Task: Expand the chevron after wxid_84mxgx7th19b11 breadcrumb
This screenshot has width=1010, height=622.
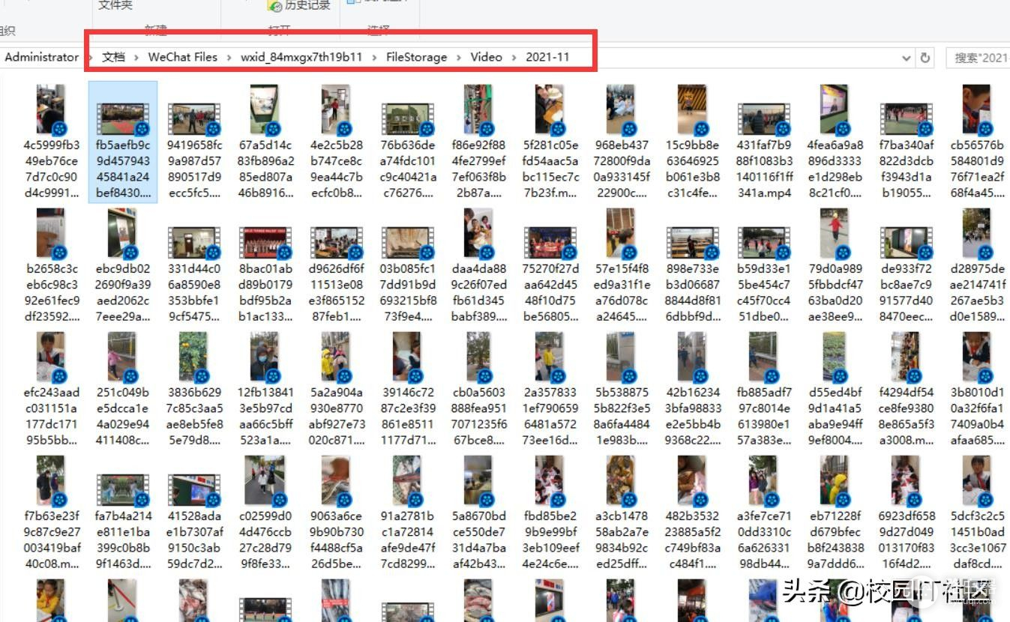Action: coord(374,57)
